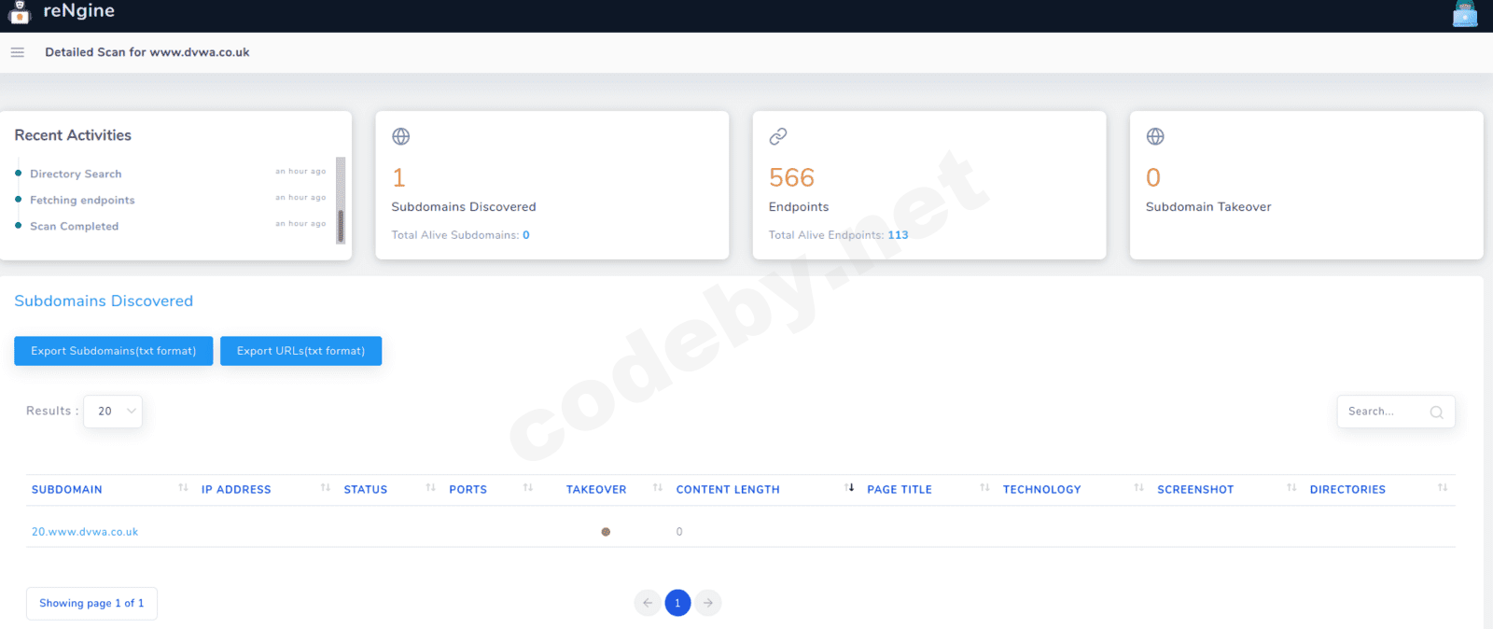The height and width of the screenshot is (629, 1493).
Task: Go to previous page arrow
Action: (648, 603)
